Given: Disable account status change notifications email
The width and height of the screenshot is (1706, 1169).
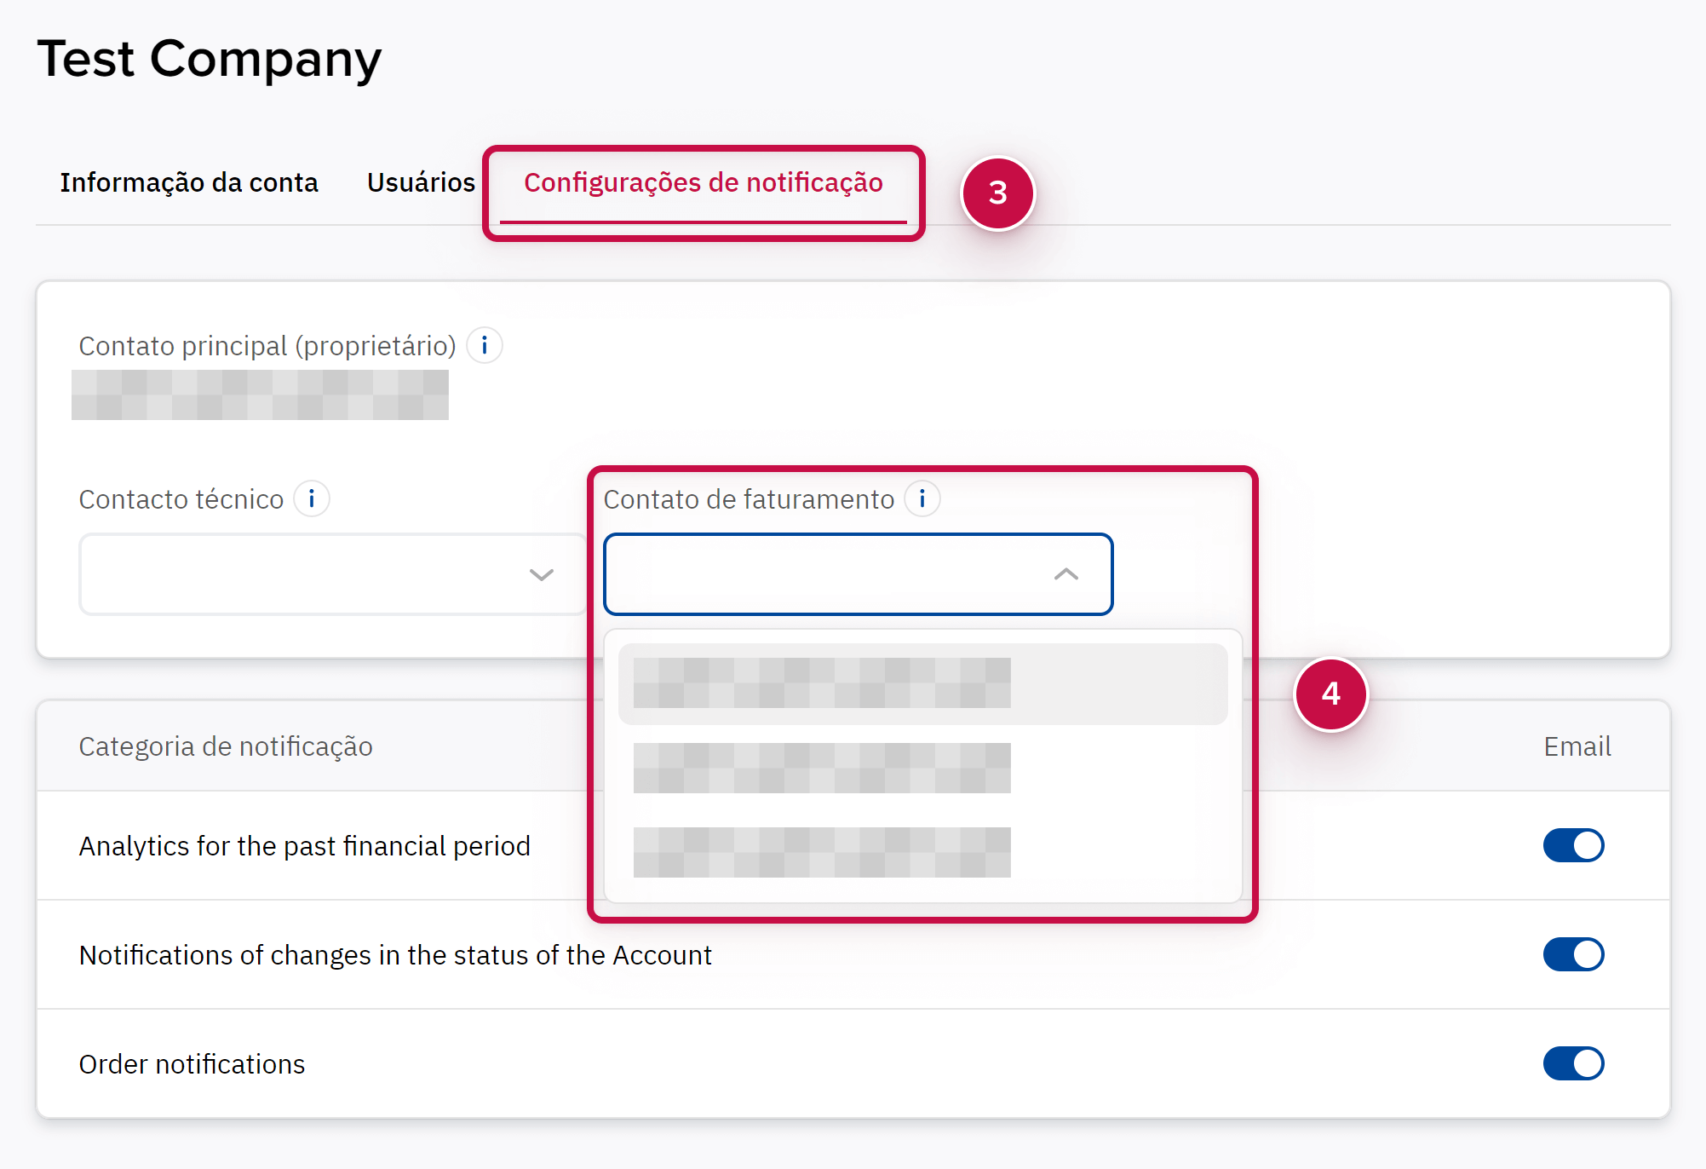Looking at the screenshot, I should pos(1573,955).
